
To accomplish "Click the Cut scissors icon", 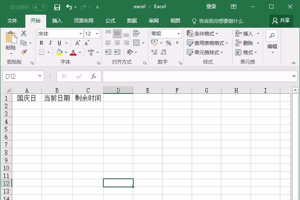I will click(x=24, y=34).
